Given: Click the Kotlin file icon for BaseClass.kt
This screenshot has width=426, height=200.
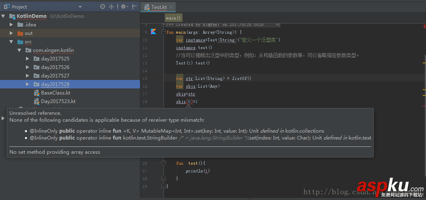Looking at the screenshot, I should click(36, 93).
